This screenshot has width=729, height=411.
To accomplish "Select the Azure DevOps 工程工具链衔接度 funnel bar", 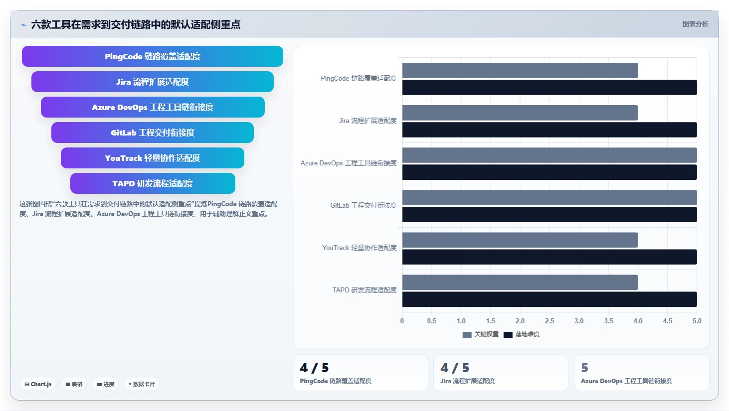I will coord(153,107).
